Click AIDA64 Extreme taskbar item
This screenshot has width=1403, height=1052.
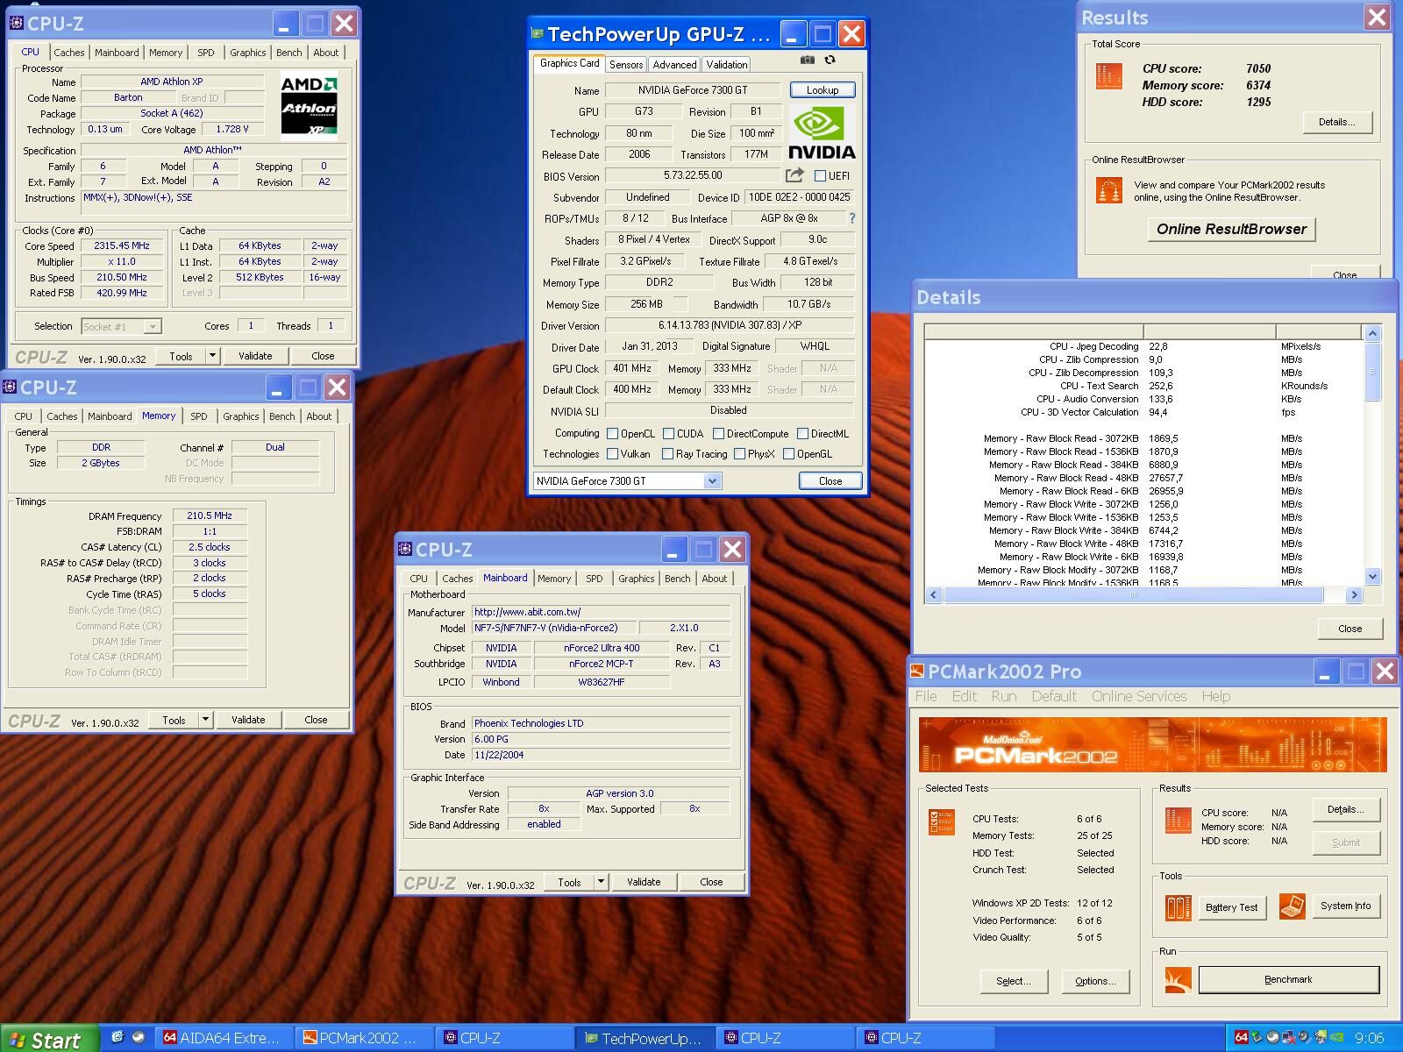tap(224, 1038)
